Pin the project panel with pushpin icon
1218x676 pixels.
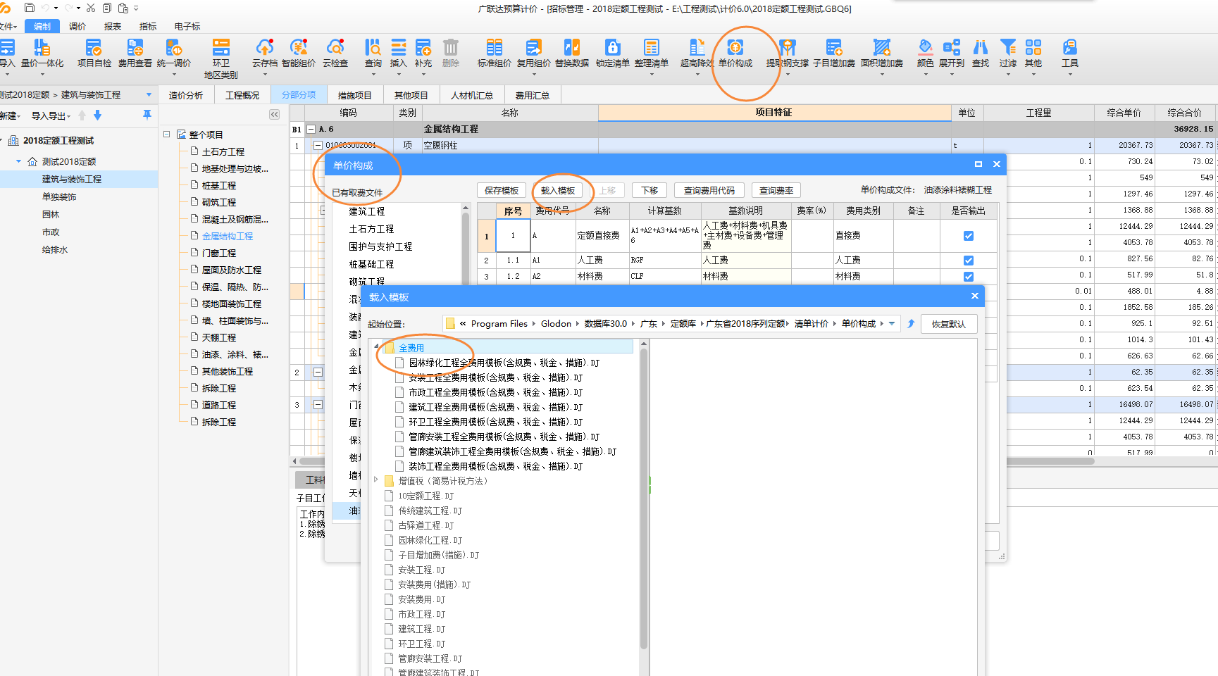[x=147, y=115]
